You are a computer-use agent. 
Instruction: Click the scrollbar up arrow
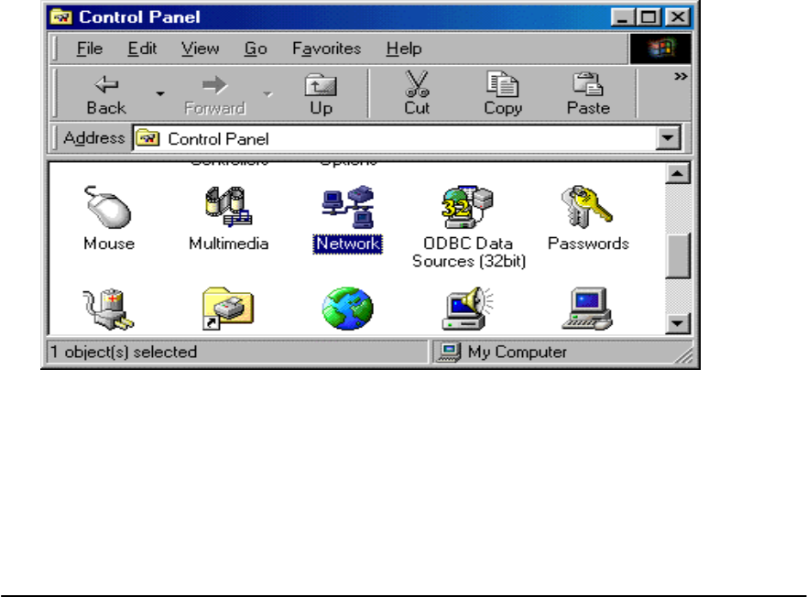pos(677,173)
